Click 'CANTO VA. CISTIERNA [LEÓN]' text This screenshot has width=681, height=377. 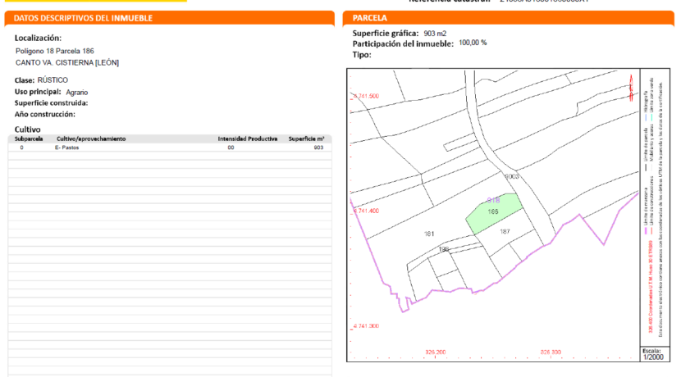coord(67,62)
